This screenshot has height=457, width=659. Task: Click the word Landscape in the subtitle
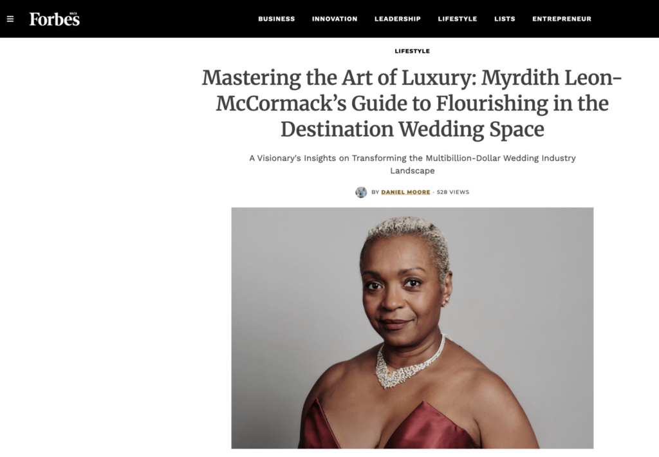tap(413, 171)
